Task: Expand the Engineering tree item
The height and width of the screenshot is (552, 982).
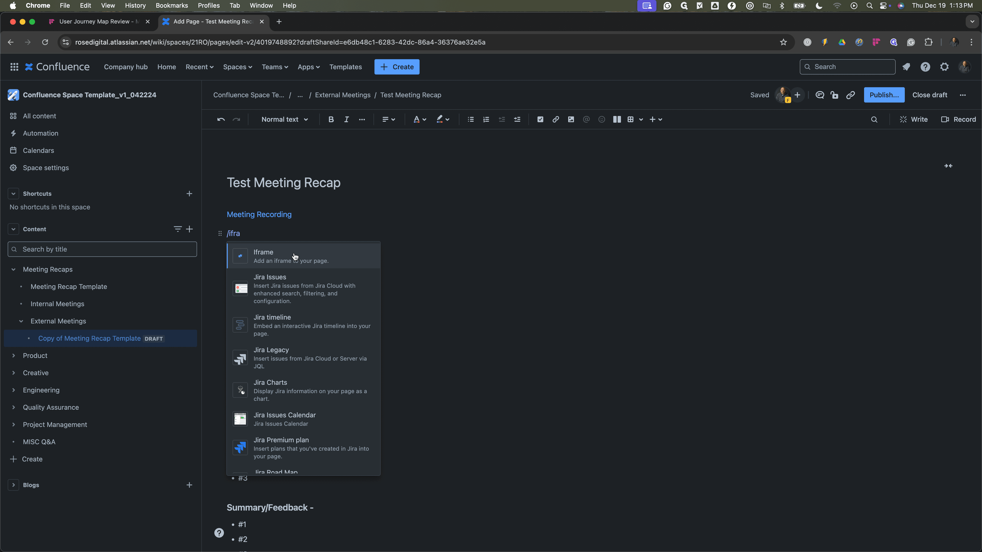Action: pos(13,390)
